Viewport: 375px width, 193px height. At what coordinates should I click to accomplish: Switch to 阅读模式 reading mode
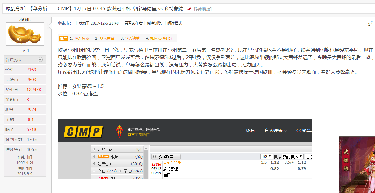pos(175,23)
